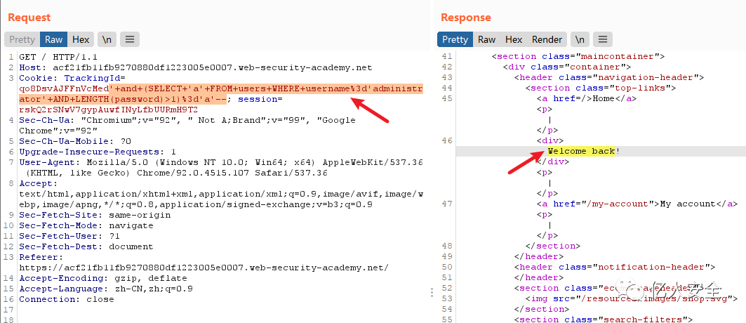Image resolution: width=746 pixels, height=323 pixels.
Task: Click 'Sec-Fetch-Dest: document' header
Action: [86, 246]
